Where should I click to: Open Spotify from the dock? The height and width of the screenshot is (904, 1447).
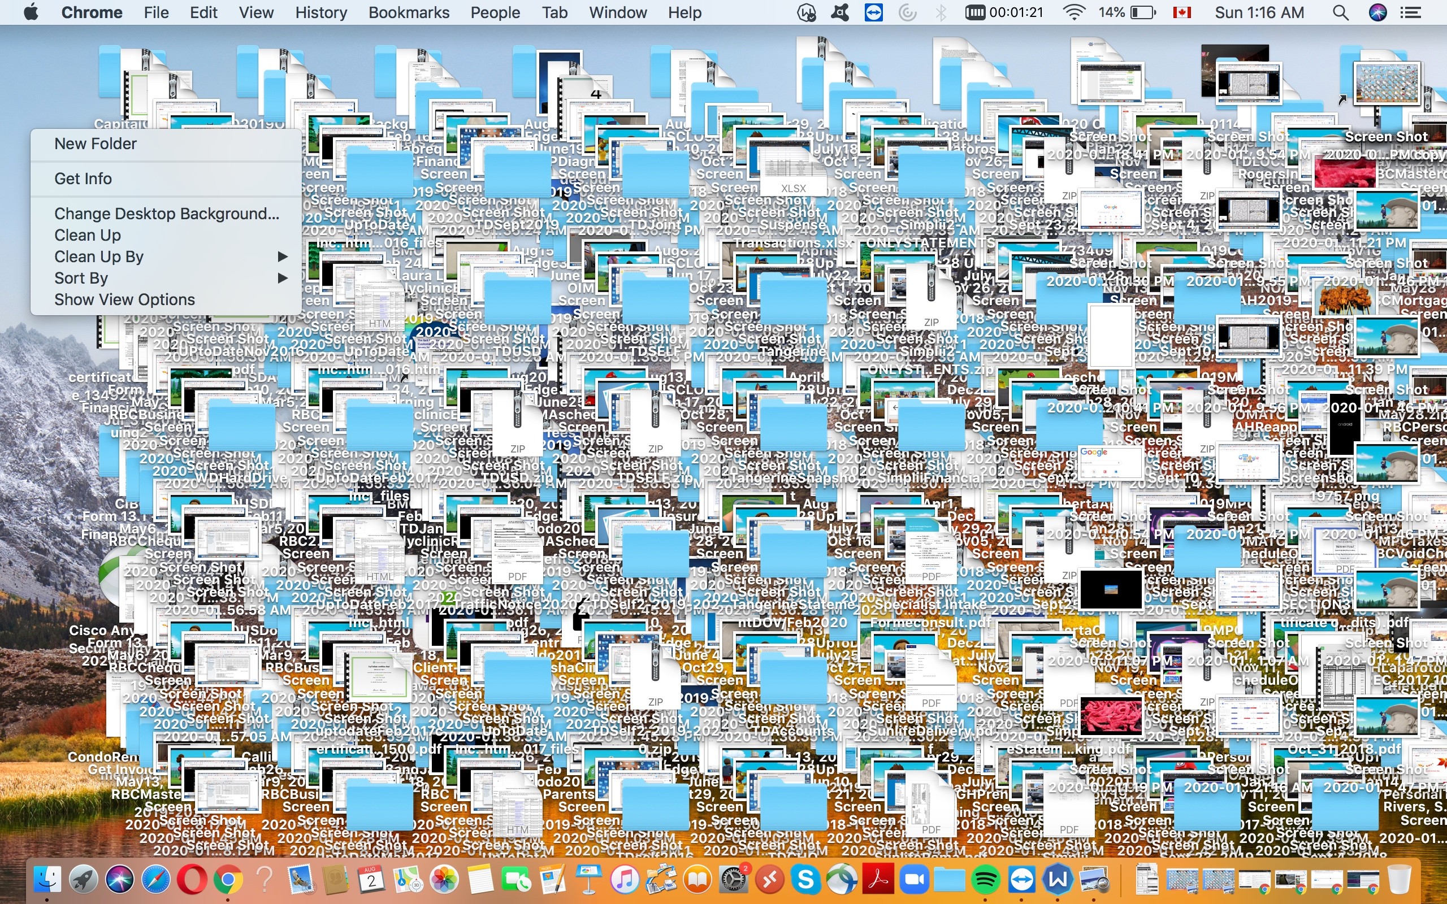[x=985, y=880]
